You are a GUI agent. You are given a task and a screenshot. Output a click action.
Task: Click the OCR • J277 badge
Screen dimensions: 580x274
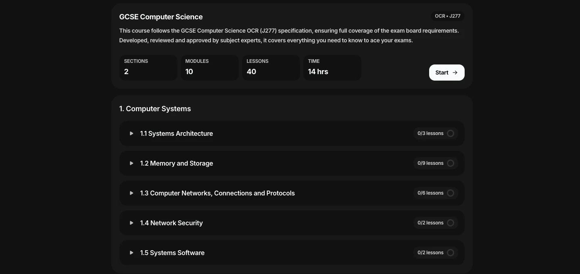click(448, 16)
